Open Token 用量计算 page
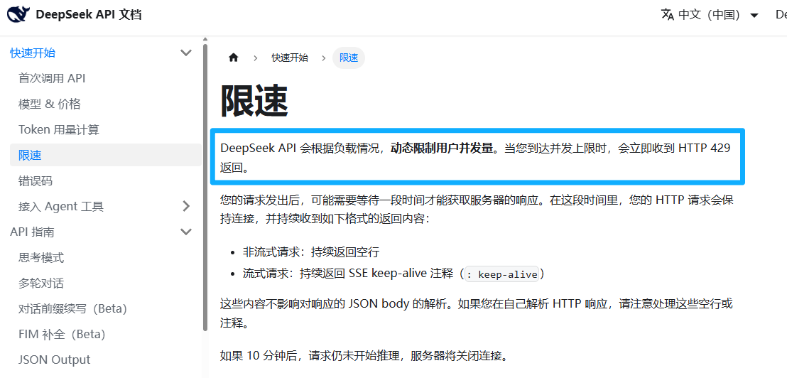Image resolution: width=787 pixels, height=378 pixels. coord(59,129)
